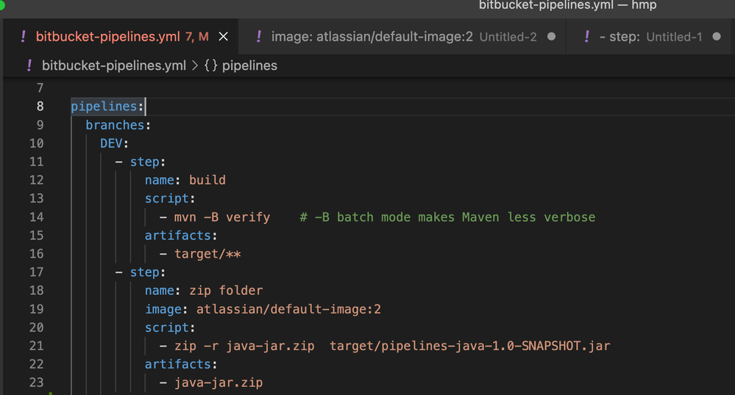Screen dimensions: 735x395
Task: Click the 'name: build' line
Action: click(x=185, y=180)
